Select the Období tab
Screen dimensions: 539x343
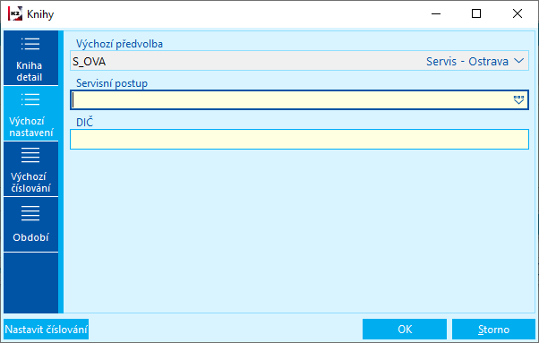pos(31,225)
